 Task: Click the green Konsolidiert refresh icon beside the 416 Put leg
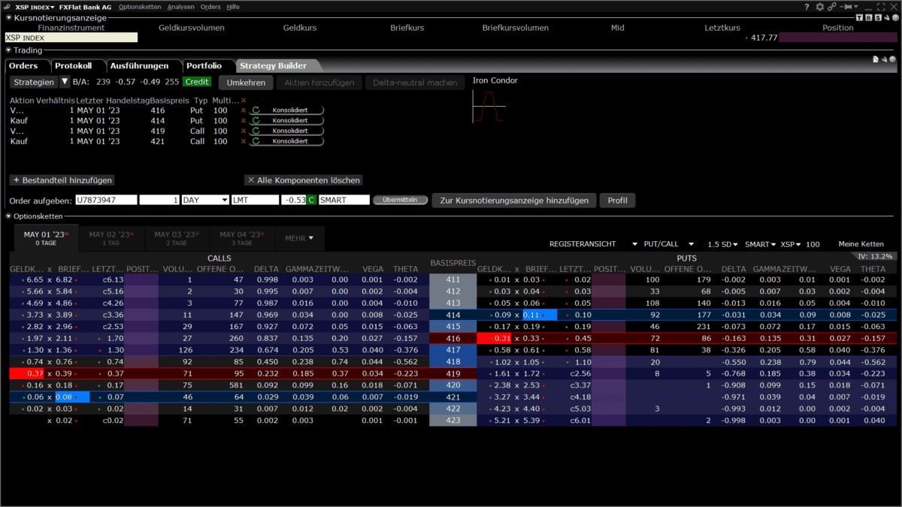(x=256, y=110)
